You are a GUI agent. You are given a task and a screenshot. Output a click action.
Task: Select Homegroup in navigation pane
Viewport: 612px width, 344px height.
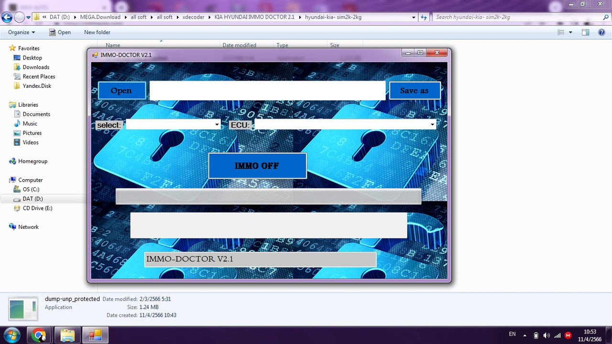tap(33, 161)
